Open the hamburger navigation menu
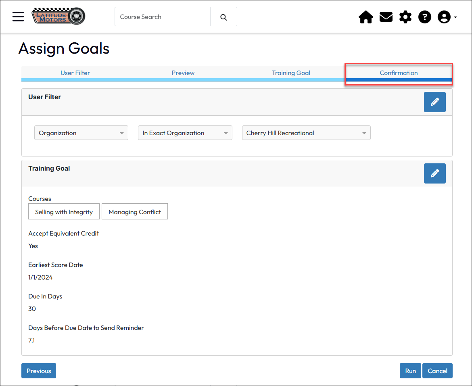The height and width of the screenshot is (386, 472). pos(18,17)
